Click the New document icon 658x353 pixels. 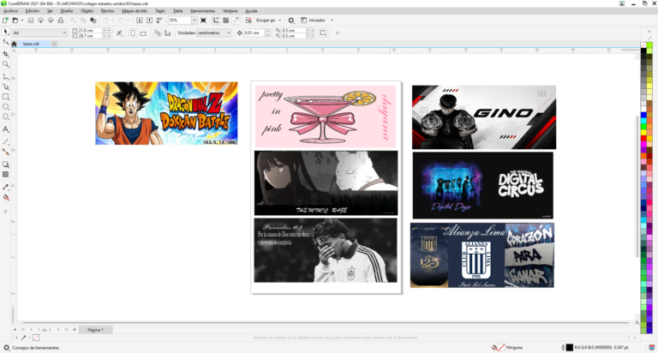click(5, 21)
